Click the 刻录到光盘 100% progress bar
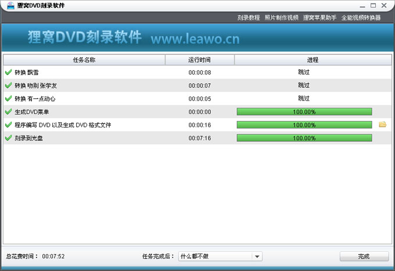 pos(304,138)
